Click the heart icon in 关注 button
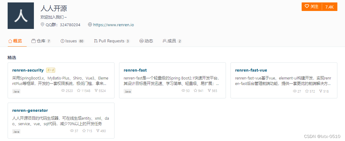This screenshot has width=345, height=141. (x=307, y=6)
